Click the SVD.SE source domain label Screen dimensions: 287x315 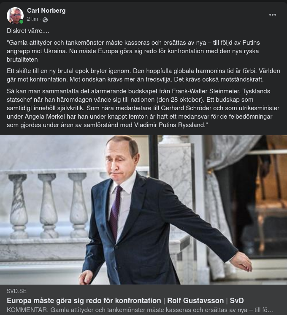pos(16,291)
